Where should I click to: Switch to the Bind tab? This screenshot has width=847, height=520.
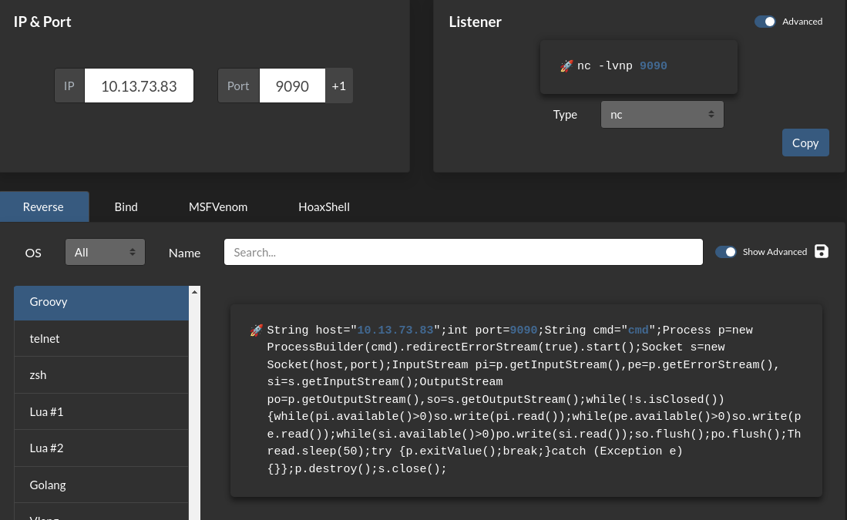click(x=126, y=206)
